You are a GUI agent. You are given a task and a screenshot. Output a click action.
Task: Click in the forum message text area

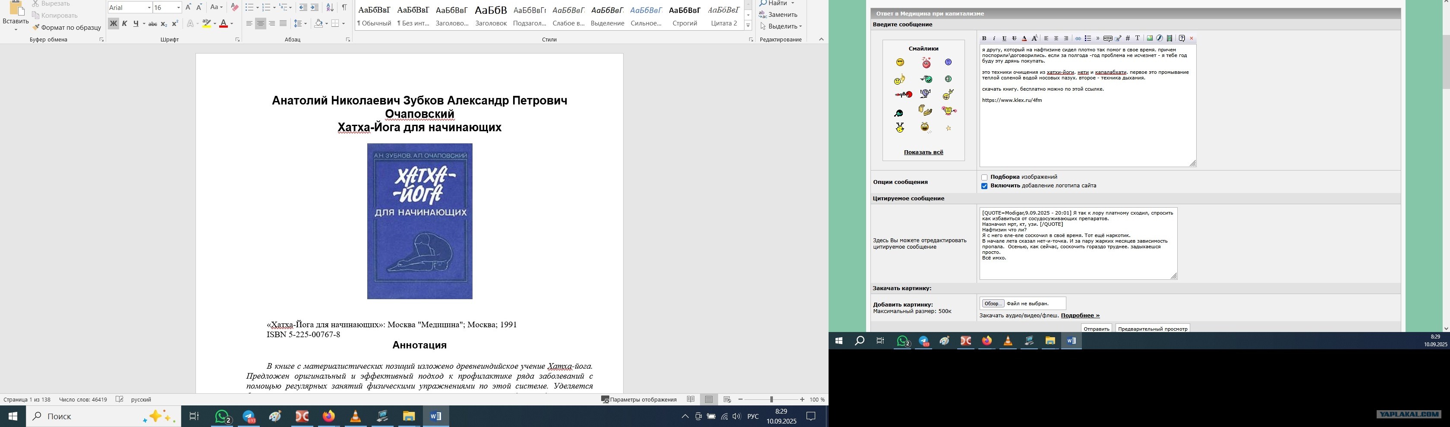(1087, 106)
